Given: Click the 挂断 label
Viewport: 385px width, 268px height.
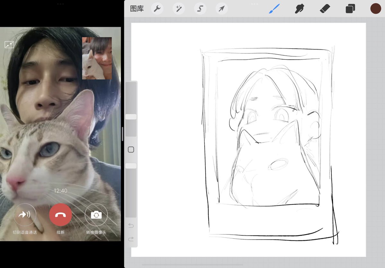Looking at the screenshot, I should coord(60,233).
